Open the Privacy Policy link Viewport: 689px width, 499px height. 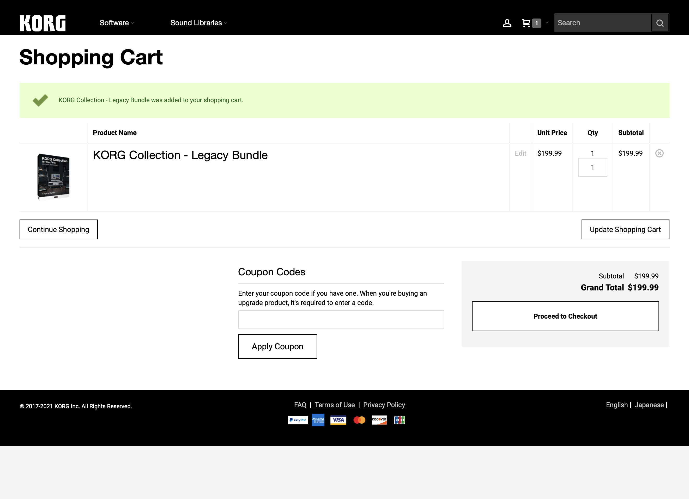(384, 405)
